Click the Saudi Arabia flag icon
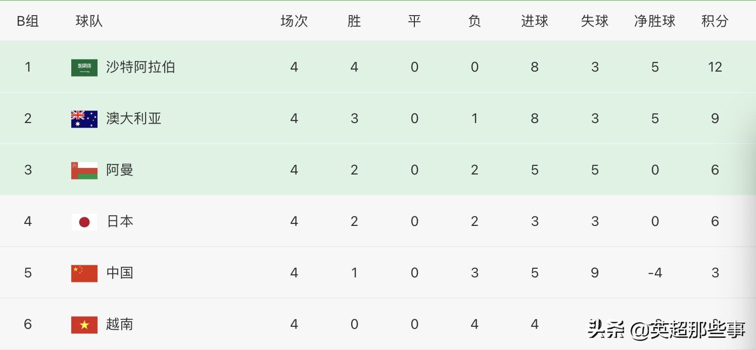Image resolution: width=756 pixels, height=350 pixels. [x=84, y=68]
